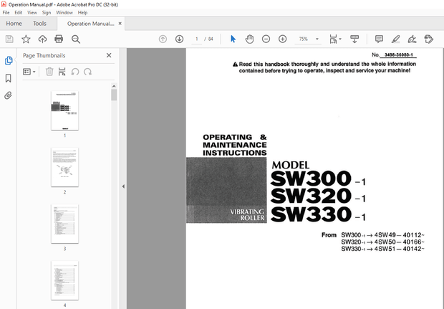Click the serial number 4SW51—40142 text
The width and height of the screenshot is (444, 309).
pos(400,249)
